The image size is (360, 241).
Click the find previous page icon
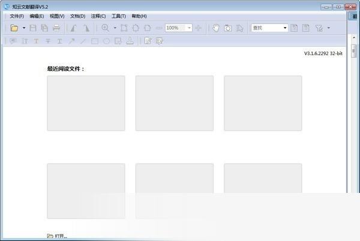(294, 28)
